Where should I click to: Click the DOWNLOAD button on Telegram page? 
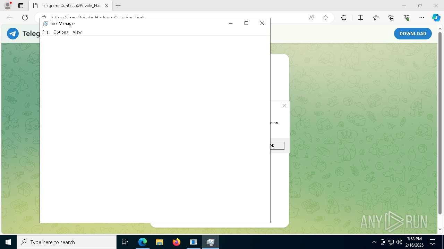(x=413, y=34)
